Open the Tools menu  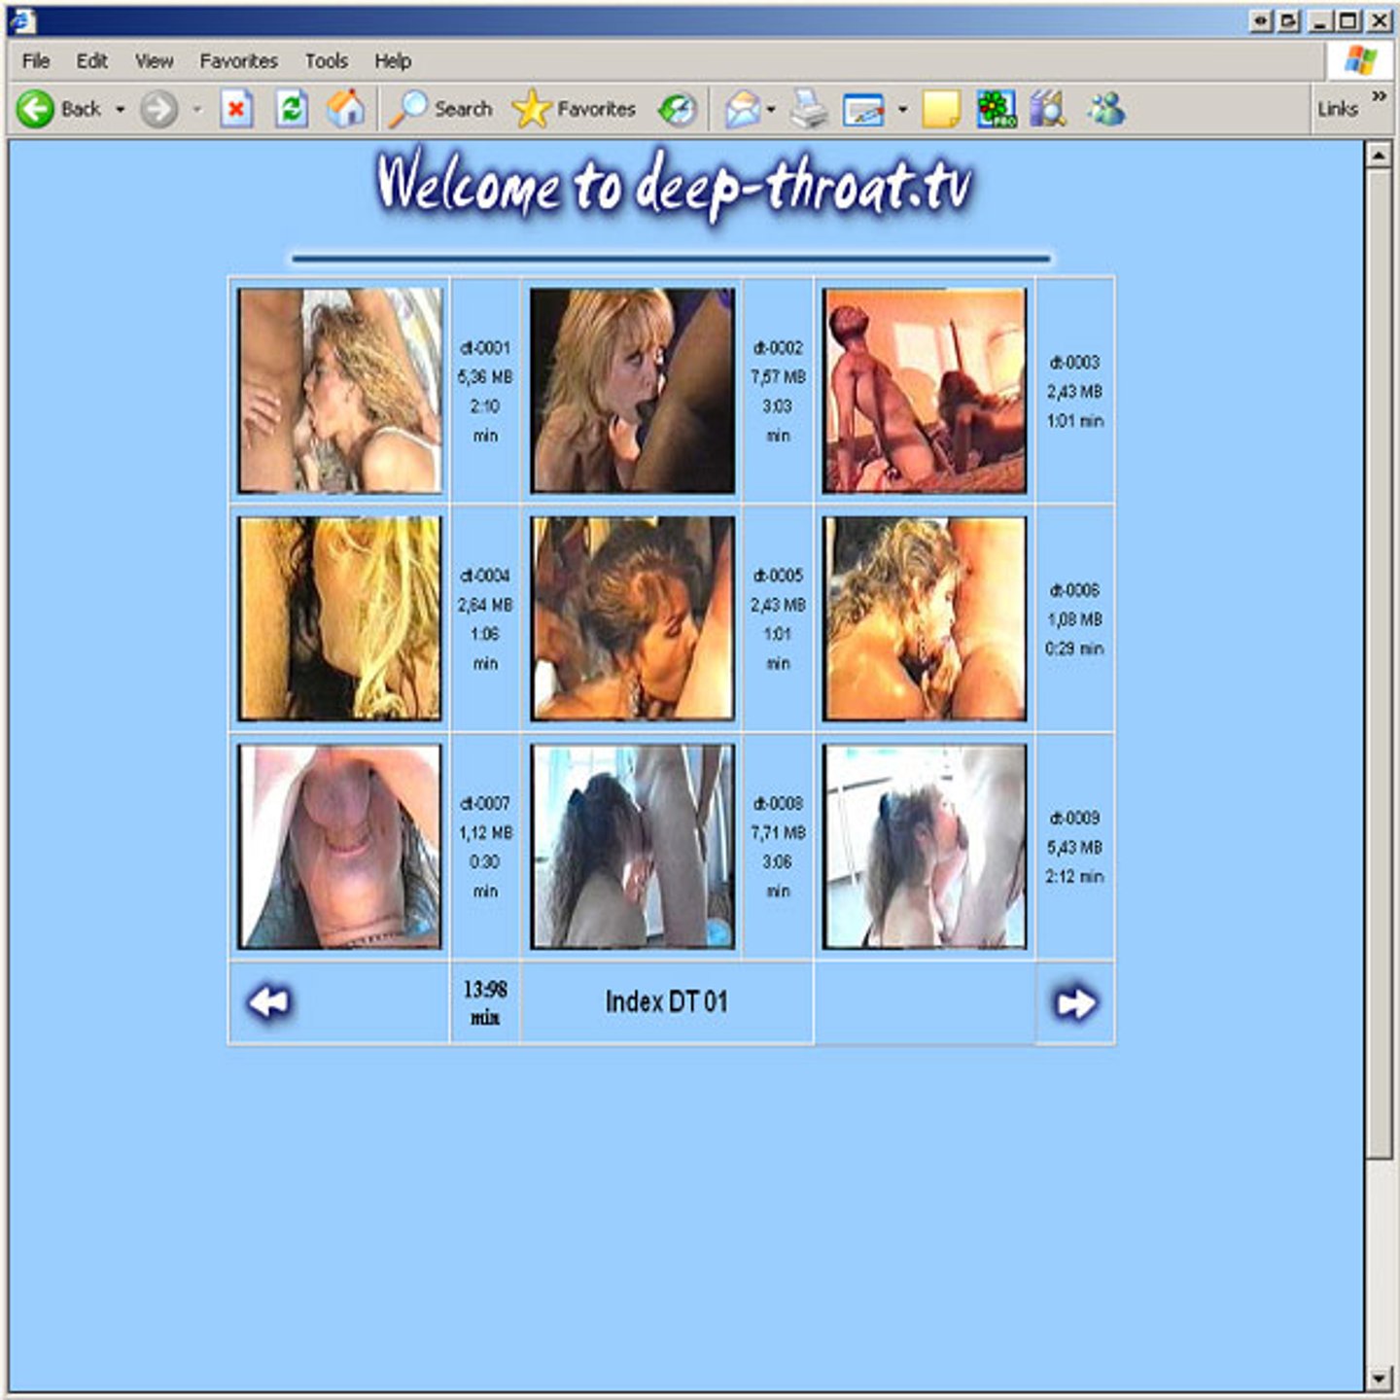326,61
